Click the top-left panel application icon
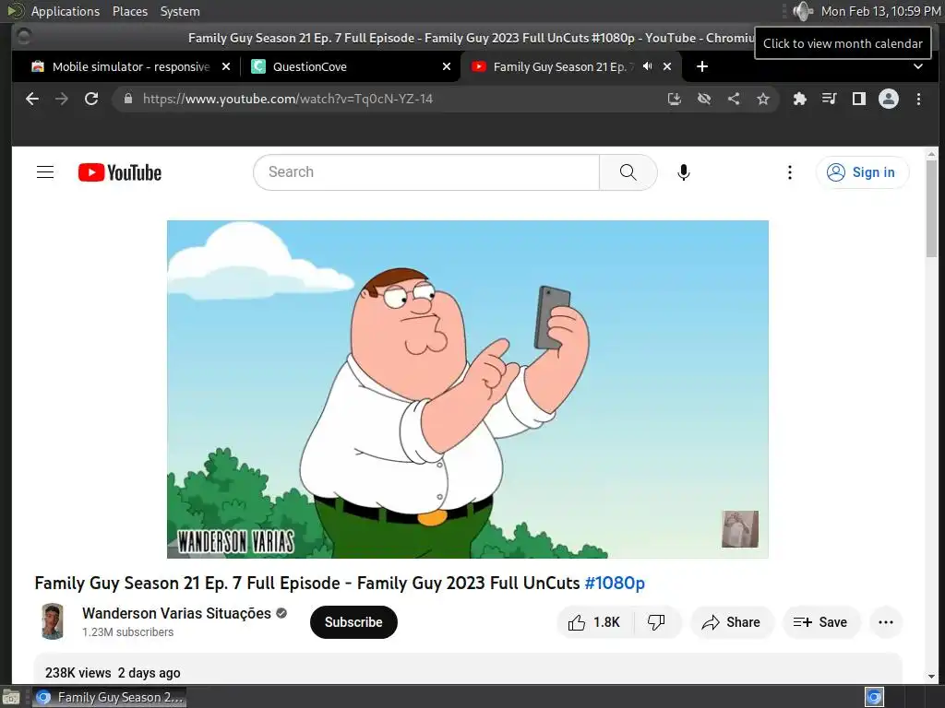 (x=15, y=11)
